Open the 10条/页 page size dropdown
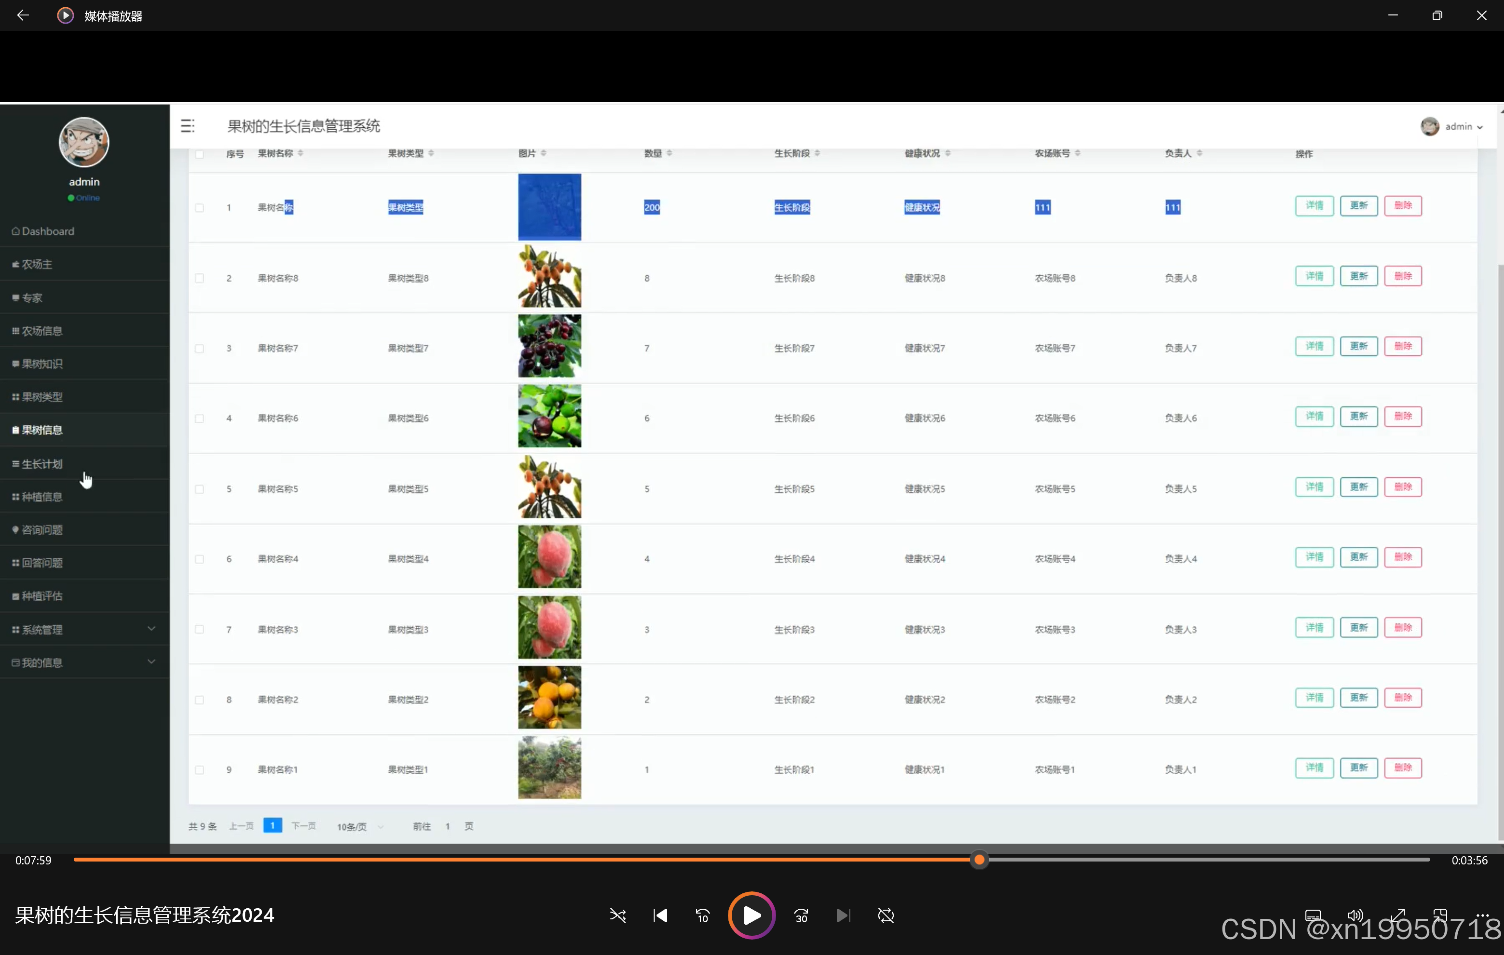This screenshot has height=955, width=1504. (x=361, y=826)
